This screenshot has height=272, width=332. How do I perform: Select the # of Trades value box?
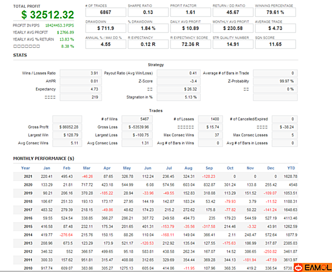106,13
